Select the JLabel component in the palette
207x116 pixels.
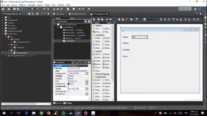(96, 80)
